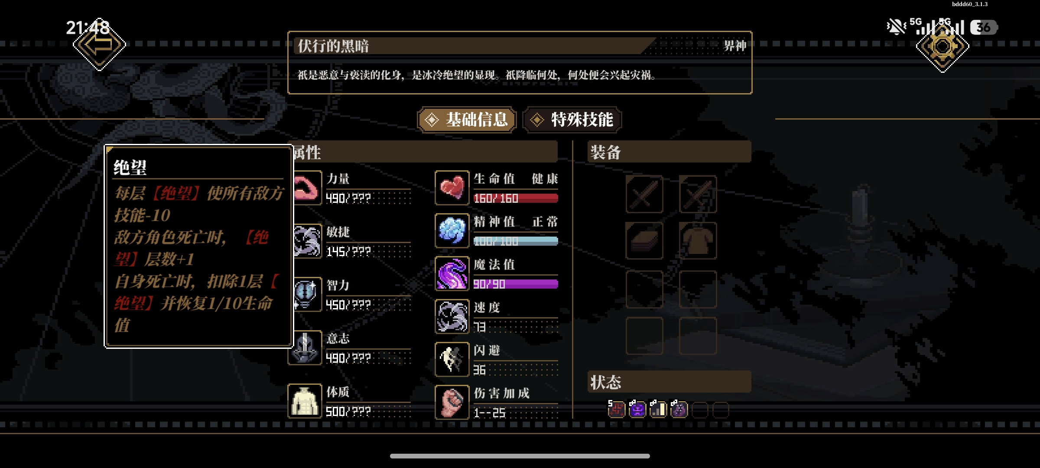
Task: Switch to the 特殊技能 tab
Action: [x=572, y=120]
